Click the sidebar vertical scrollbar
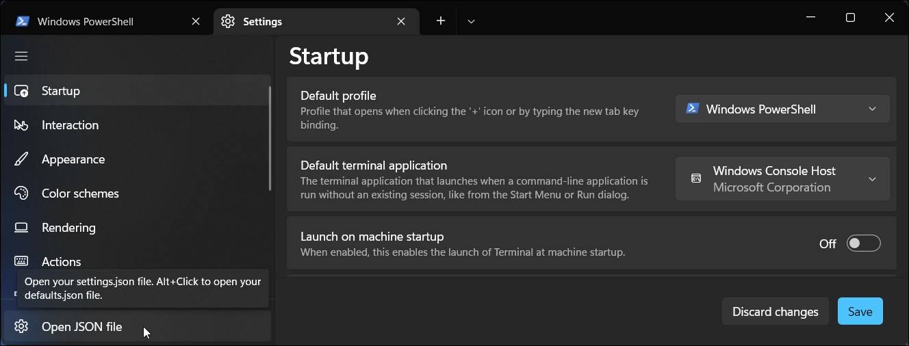Screen dimensions: 909x346 [x=270, y=137]
